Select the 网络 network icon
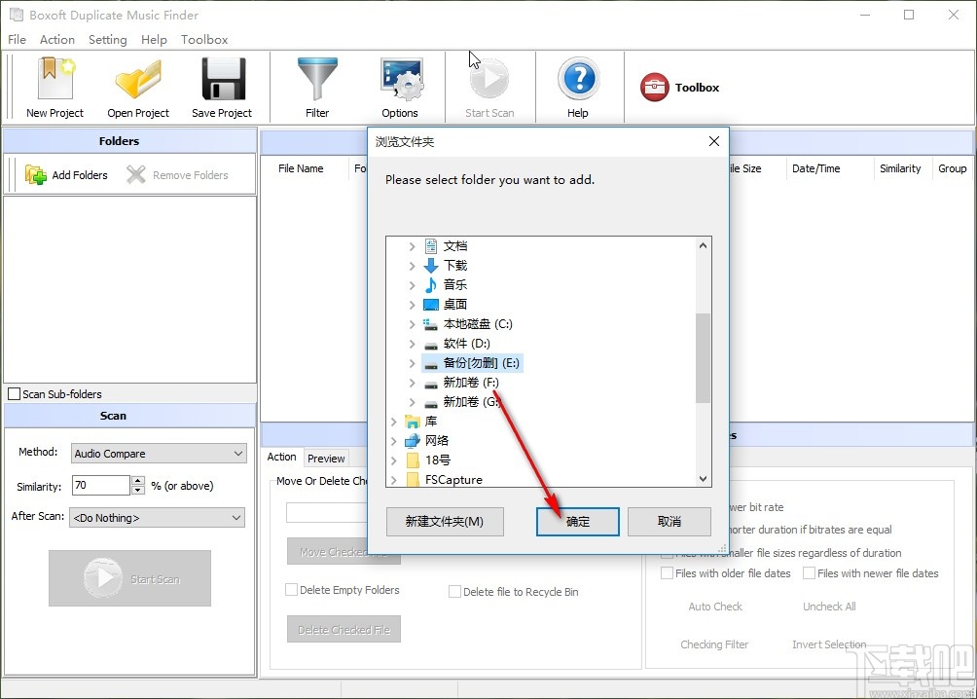Image resolution: width=977 pixels, height=699 pixels. (x=412, y=441)
